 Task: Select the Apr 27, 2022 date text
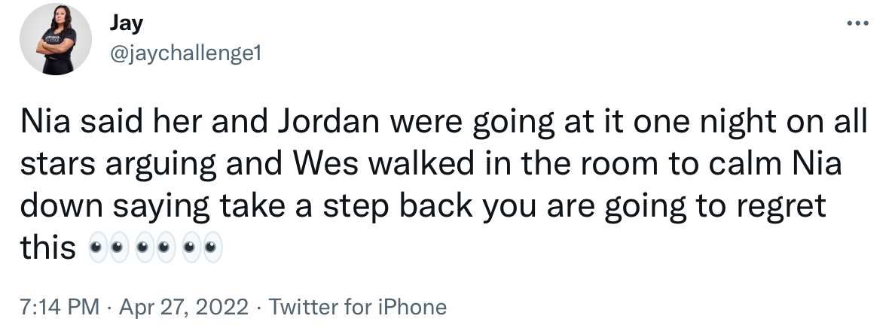pyautogui.click(x=184, y=307)
